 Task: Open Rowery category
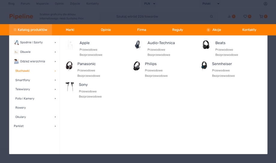click(20, 107)
